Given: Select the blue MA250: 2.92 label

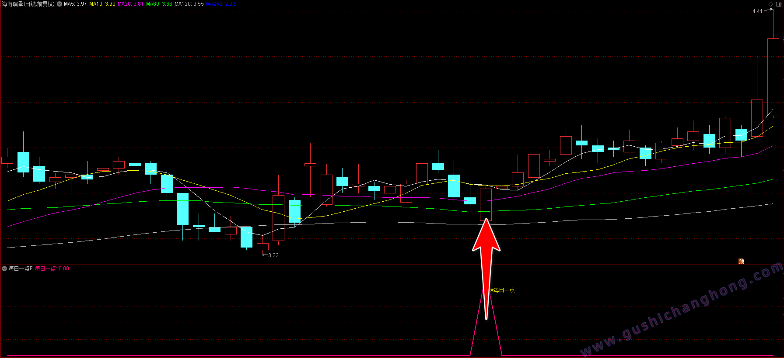Looking at the screenshot, I should [x=220, y=4].
